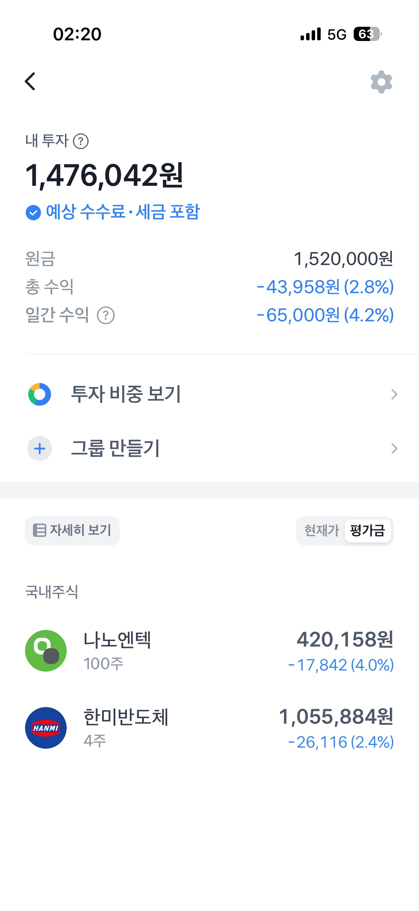Expand the 그룹 만들기 chevron

point(394,449)
